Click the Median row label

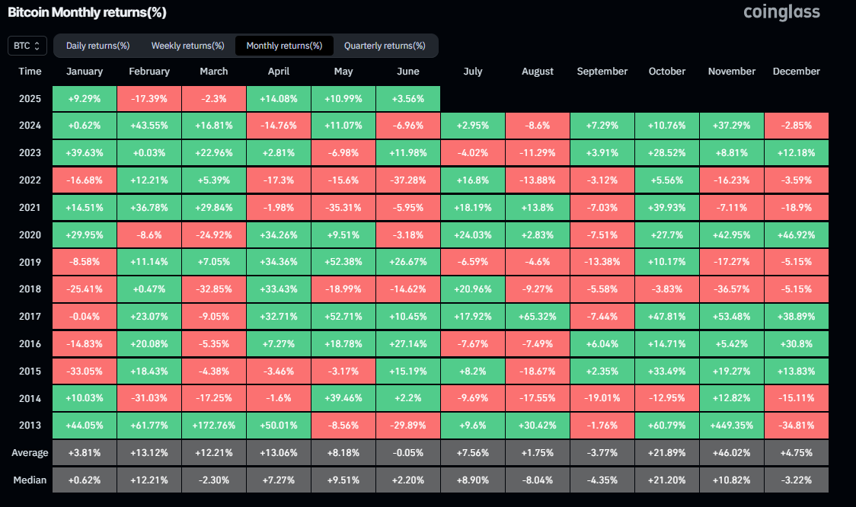point(30,480)
